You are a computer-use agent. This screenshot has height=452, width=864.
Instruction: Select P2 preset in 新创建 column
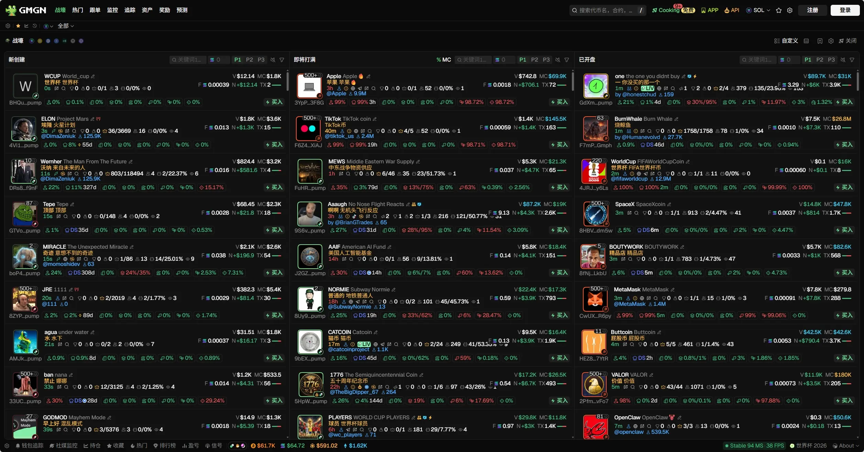coord(250,60)
